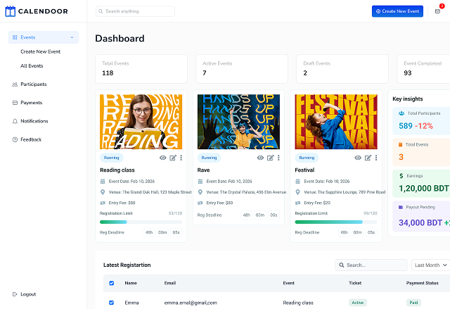
Task: Open the three-dot menu on Festival card
Action: pyautogui.click(x=376, y=158)
